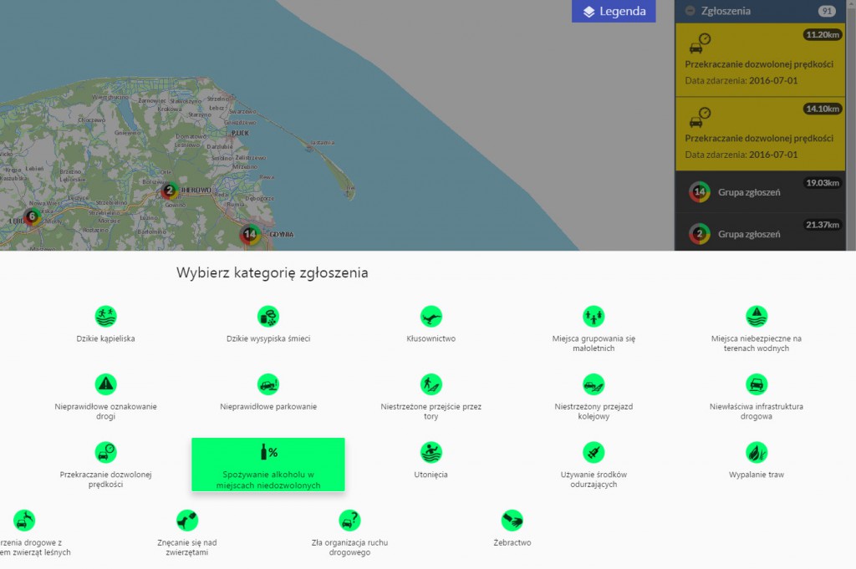Choose the Niestrzeżony przejazd kolejowy icon

pyautogui.click(x=594, y=384)
